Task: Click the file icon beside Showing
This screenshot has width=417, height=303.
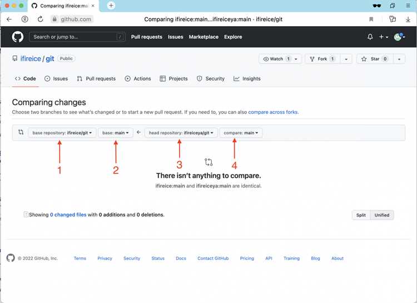Action: point(26,215)
